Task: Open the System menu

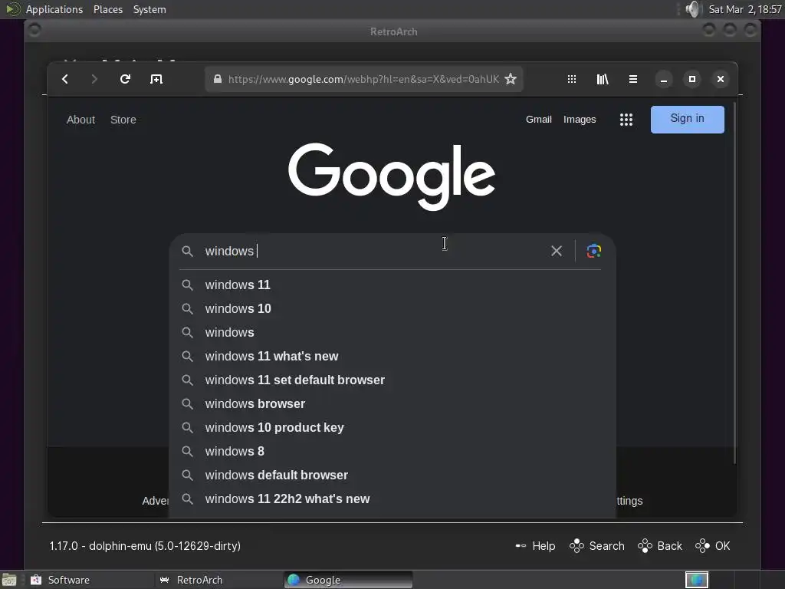Action: click(149, 9)
